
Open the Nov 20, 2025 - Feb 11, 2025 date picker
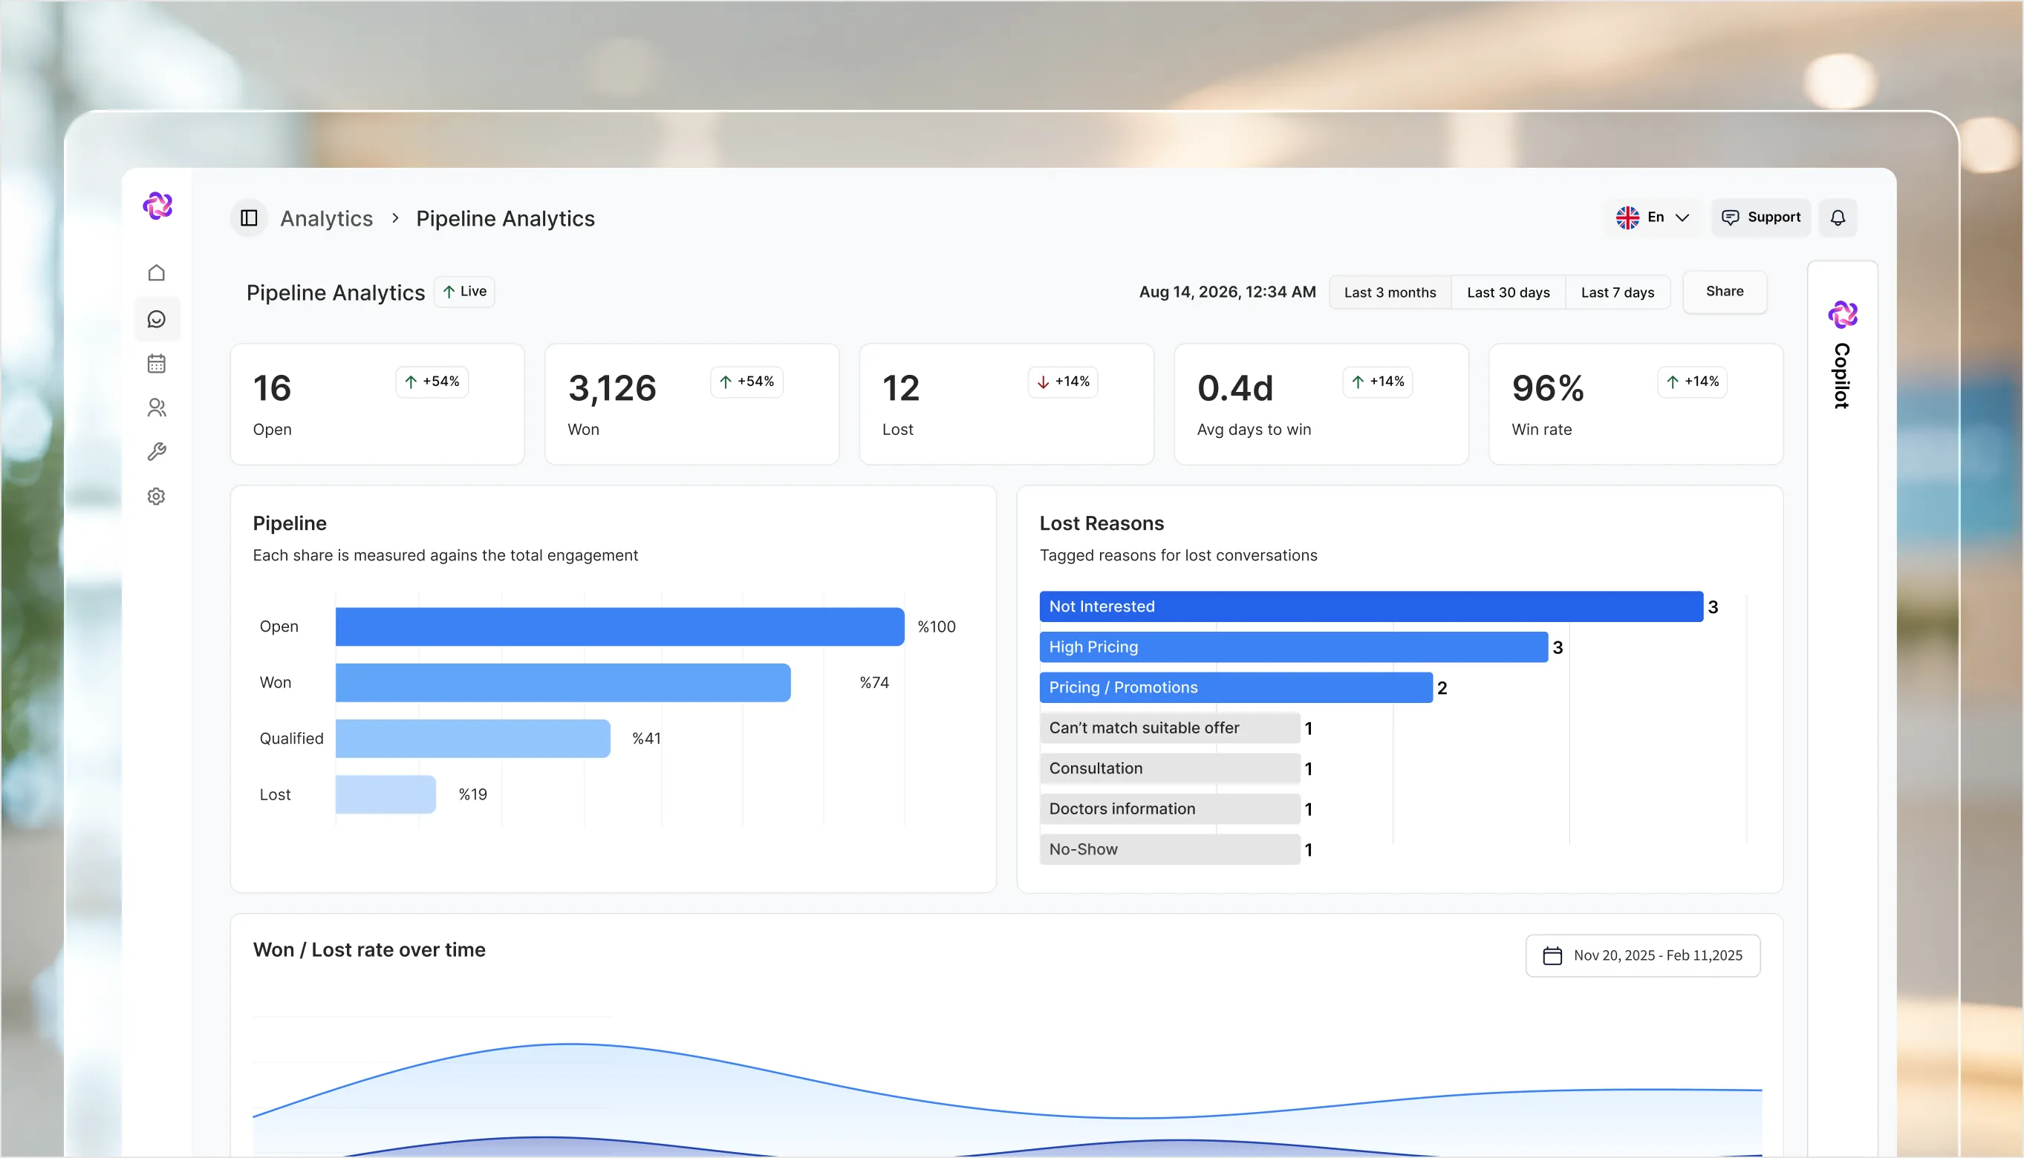1643,955
